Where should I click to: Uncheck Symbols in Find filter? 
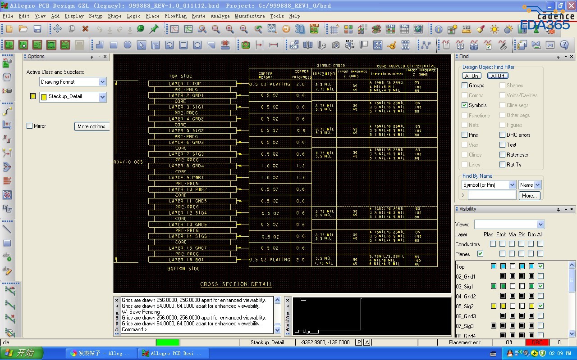coord(465,105)
